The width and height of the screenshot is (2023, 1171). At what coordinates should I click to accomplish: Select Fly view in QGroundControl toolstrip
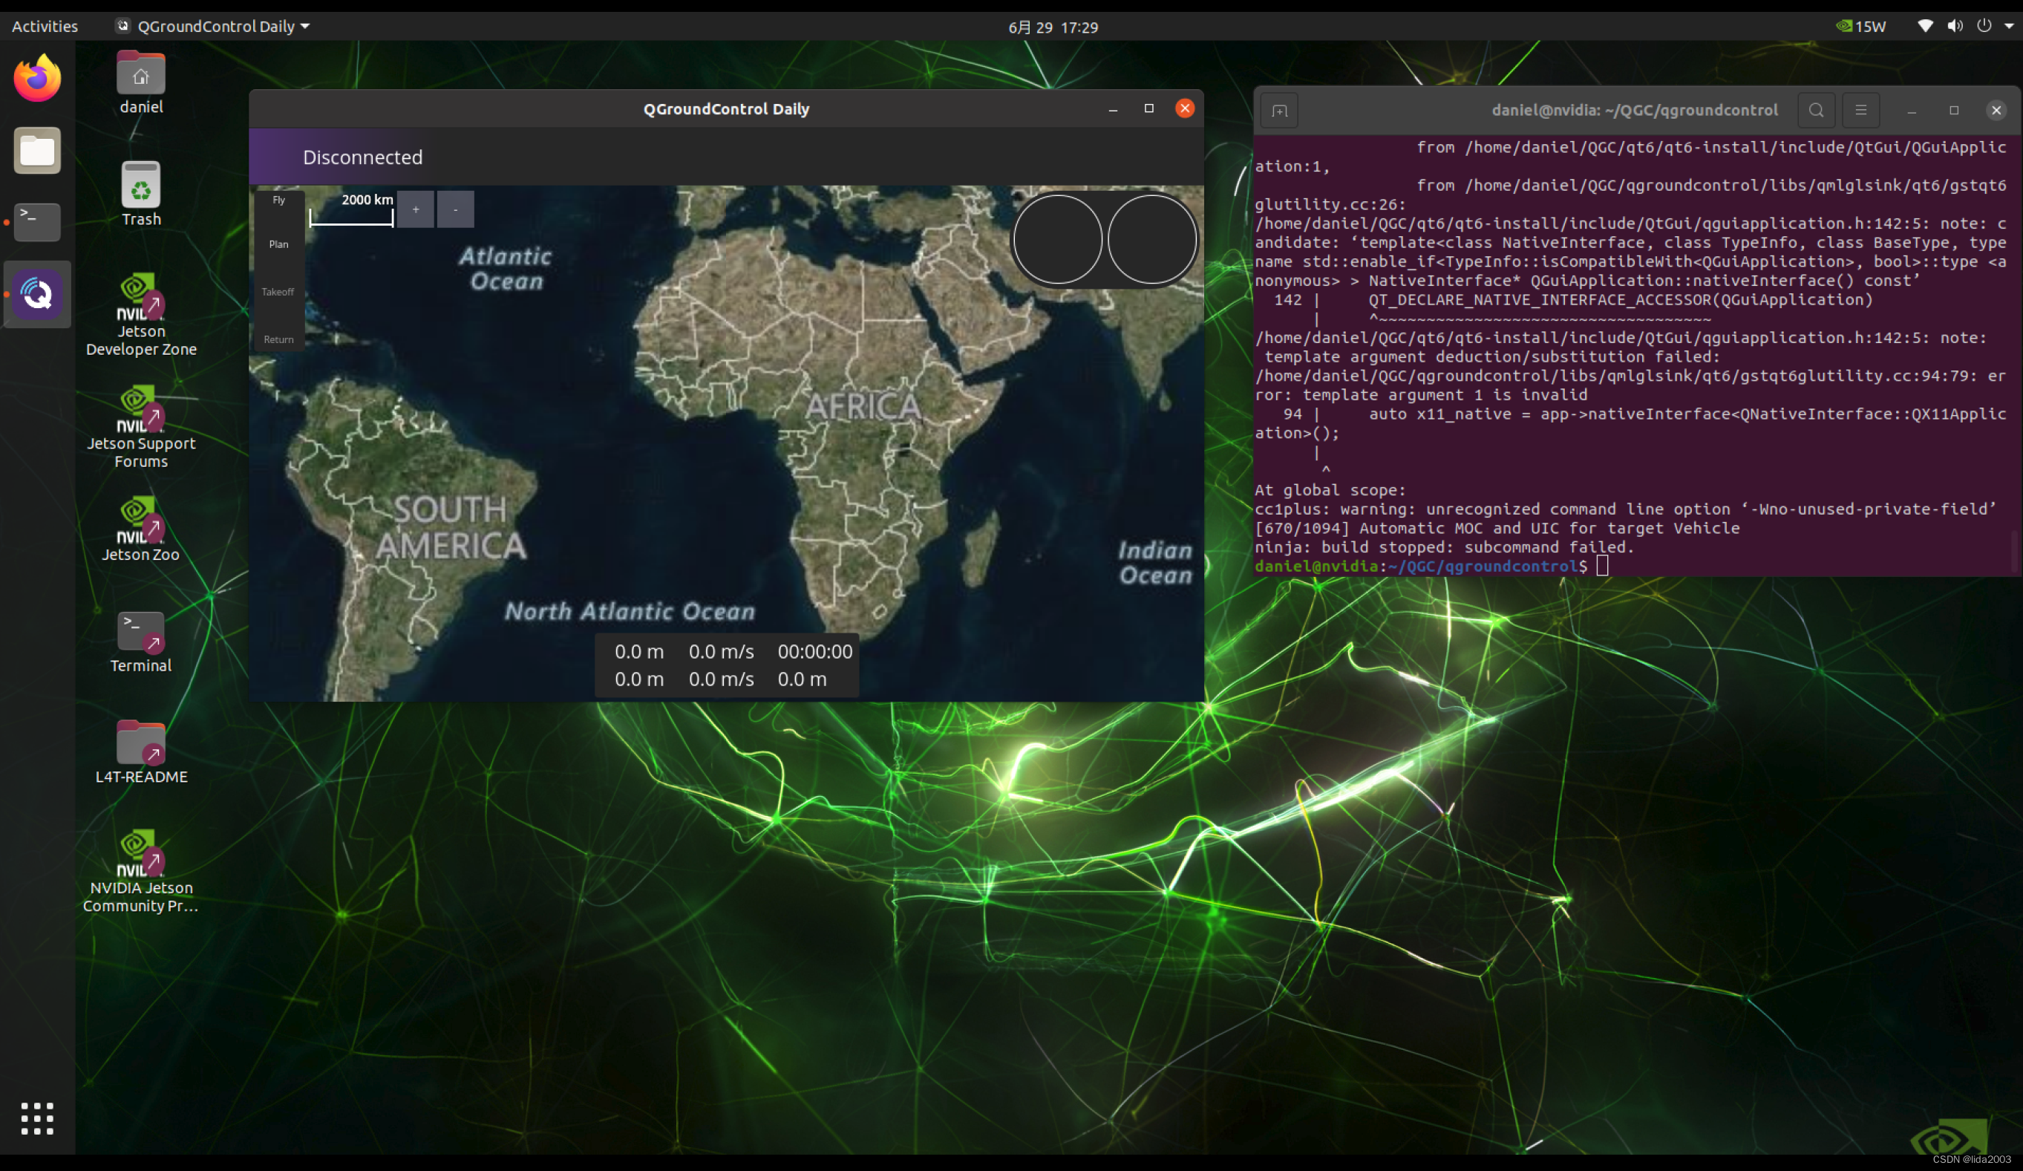click(x=278, y=200)
